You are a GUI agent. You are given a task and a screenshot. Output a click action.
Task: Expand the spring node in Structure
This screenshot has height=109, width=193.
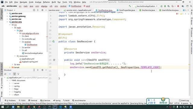tap(10, 86)
